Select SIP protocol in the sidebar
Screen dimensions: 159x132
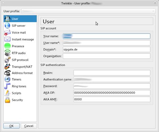(x=20, y=60)
